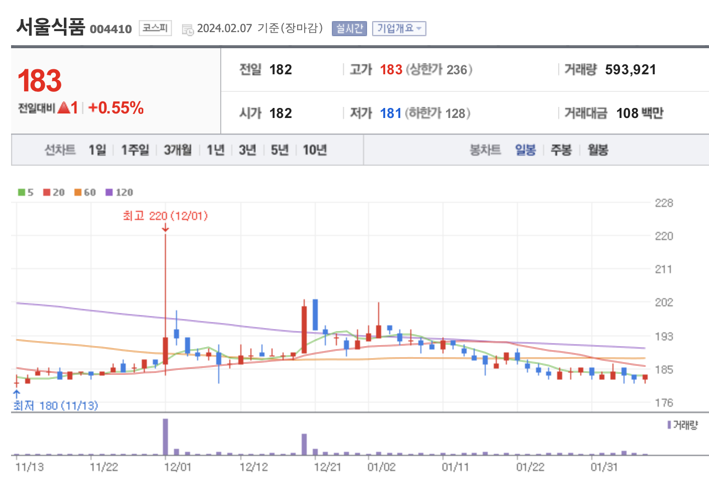This screenshot has height=481, width=709.
Task: Click the red up-triangle next to 전일대비
Action: pyautogui.click(x=64, y=107)
